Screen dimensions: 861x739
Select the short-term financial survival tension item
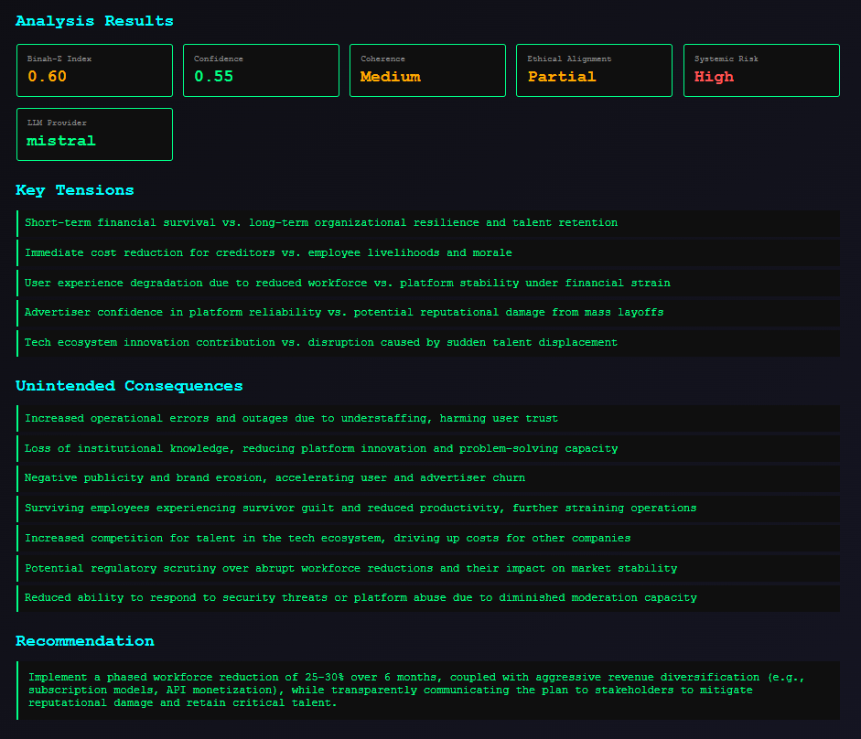pyautogui.click(x=321, y=222)
